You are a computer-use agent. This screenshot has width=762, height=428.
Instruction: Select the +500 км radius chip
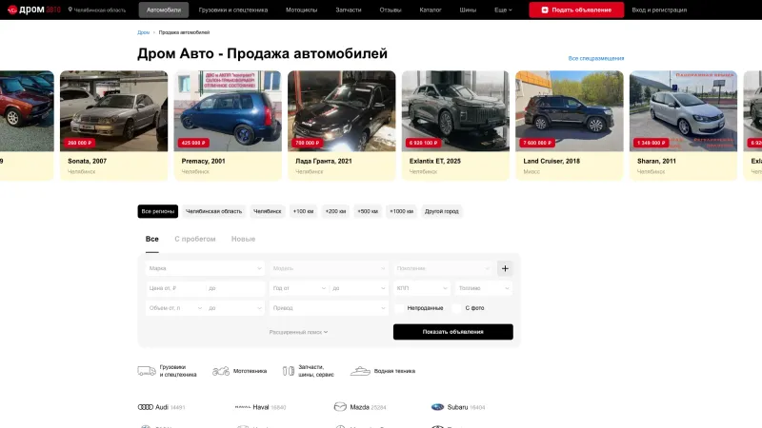click(x=368, y=211)
